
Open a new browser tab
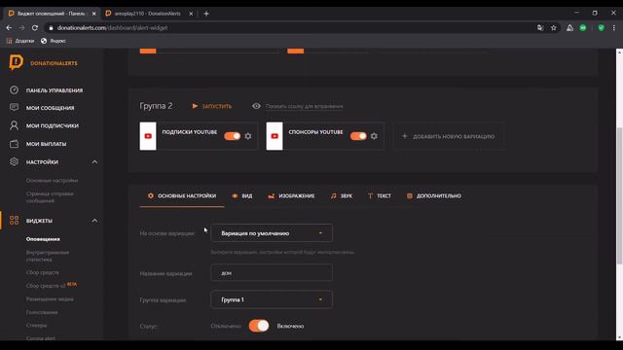tap(206, 14)
